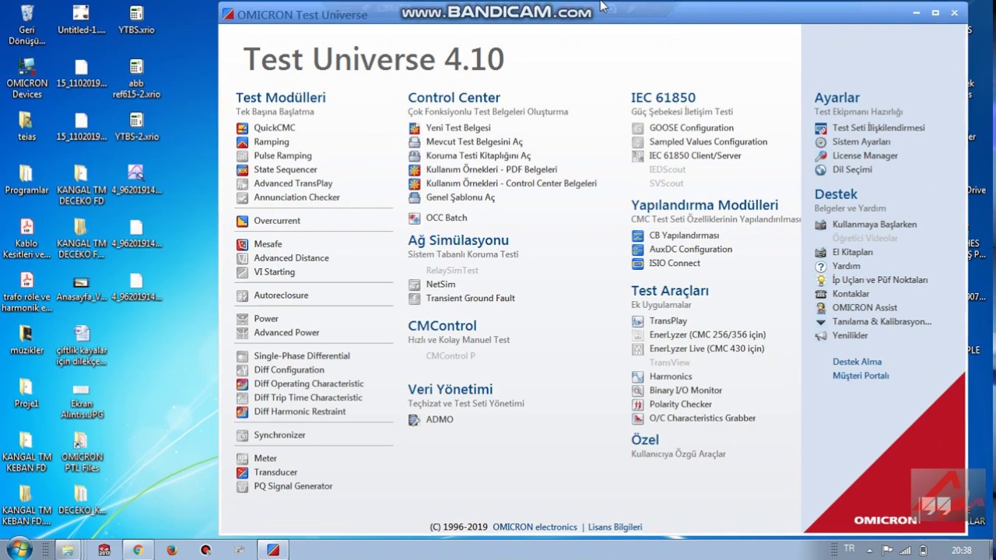Open Kullanım Örnekleri - PDF Belgeleri
This screenshot has width=996, height=560.
point(491,170)
